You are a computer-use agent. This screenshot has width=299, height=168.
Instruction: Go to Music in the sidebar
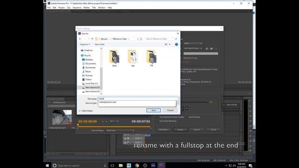click(x=86, y=71)
